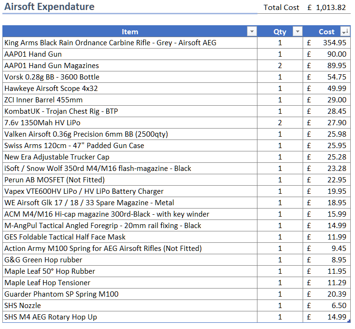Select the 25.98 cost cell
Screen dimensions: 355x329
click(x=327, y=134)
